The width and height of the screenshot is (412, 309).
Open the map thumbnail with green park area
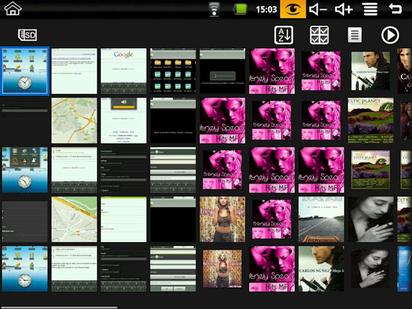click(x=74, y=219)
